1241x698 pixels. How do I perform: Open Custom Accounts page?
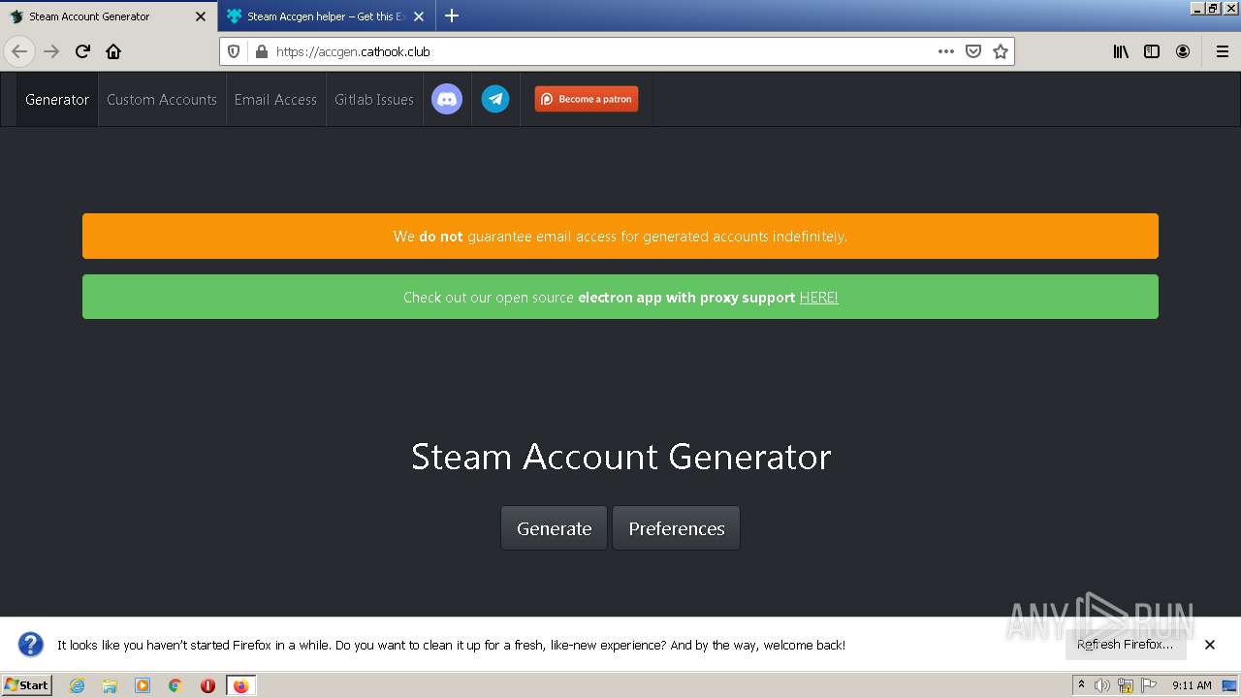click(162, 99)
